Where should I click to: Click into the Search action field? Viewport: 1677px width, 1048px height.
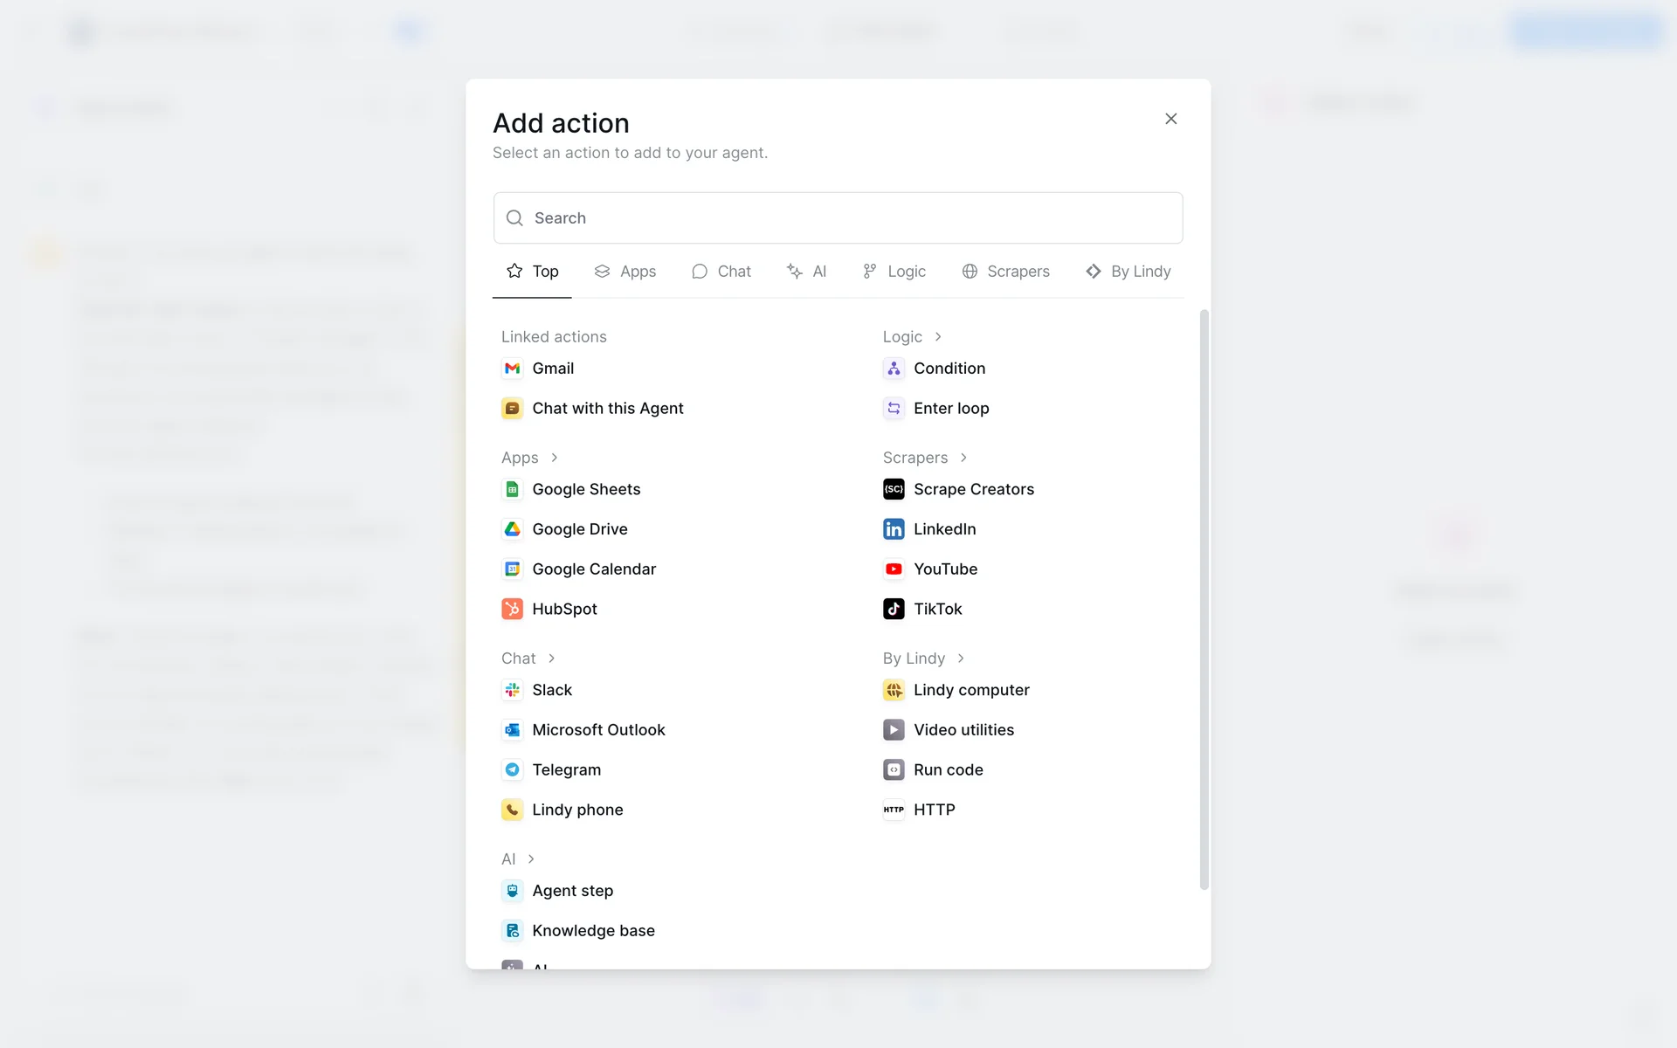pyautogui.click(x=838, y=218)
